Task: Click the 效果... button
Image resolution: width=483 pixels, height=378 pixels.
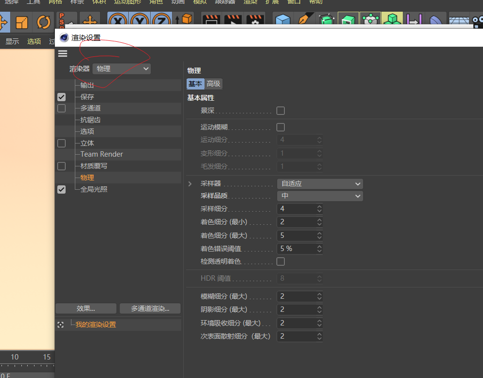Action: point(86,308)
